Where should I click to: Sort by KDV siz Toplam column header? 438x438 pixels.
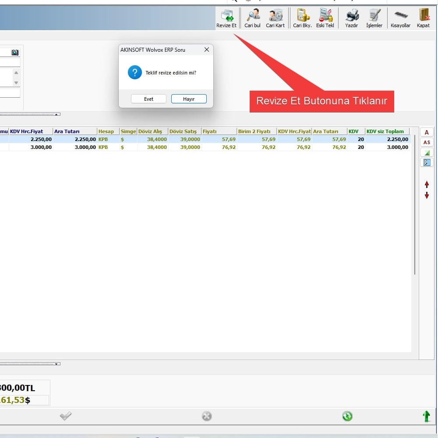[387, 131]
